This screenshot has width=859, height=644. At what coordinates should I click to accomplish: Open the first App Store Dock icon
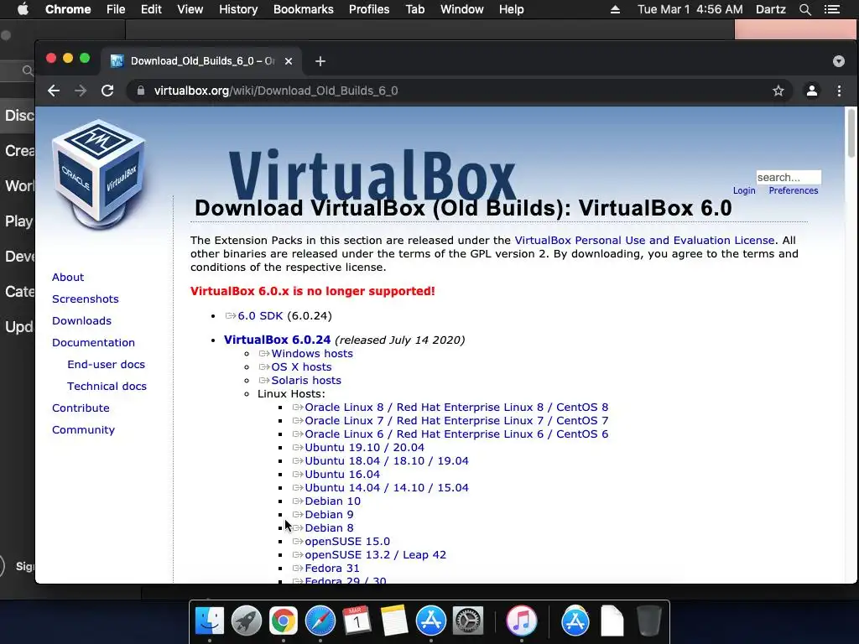pyautogui.click(x=431, y=621)
